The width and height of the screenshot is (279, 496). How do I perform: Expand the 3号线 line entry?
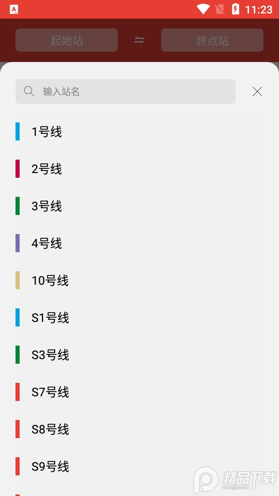pyautogui.click(x=139, y=206)
